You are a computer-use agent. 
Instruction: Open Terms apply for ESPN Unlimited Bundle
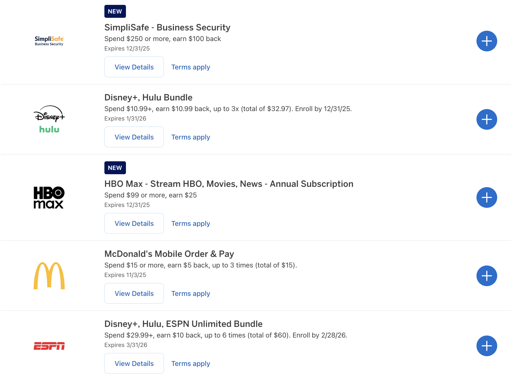coord(191,364)
